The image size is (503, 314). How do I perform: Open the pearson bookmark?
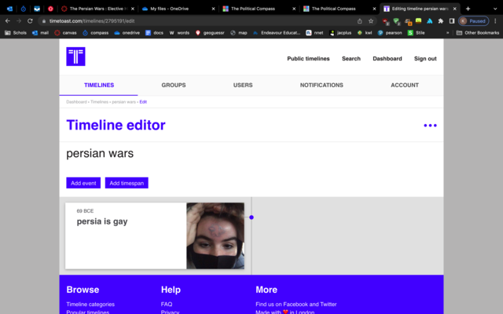pyautogui.click(x=390, y=33)
